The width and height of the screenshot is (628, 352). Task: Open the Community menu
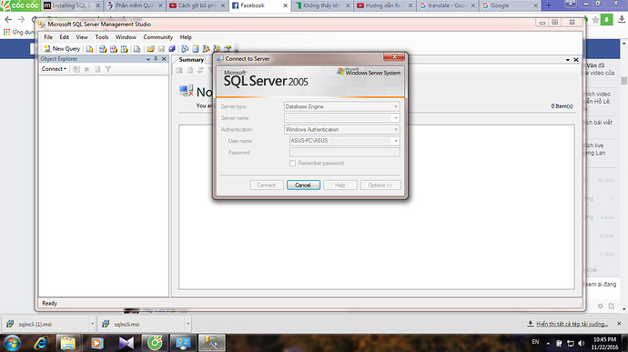(x=157, y=37)
